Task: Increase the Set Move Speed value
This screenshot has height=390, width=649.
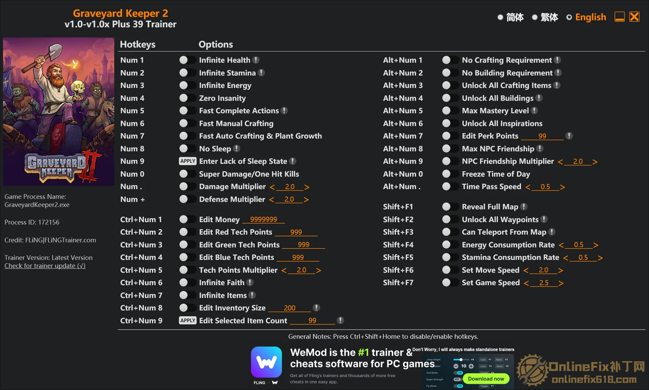Action: (560, 270)
